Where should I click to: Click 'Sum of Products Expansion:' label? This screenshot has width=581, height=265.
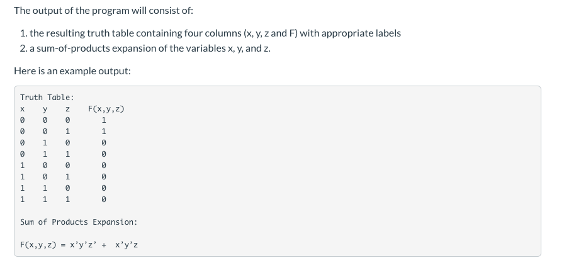point(79,222)
